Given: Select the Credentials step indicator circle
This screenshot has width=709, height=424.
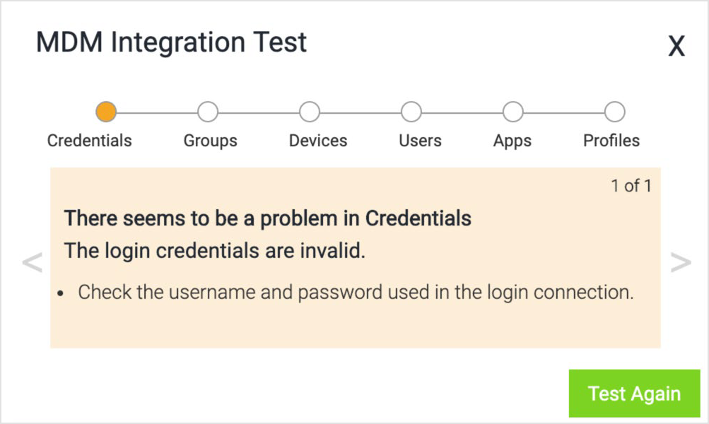Looking at the screenshot, I should [x=106, y=110].
